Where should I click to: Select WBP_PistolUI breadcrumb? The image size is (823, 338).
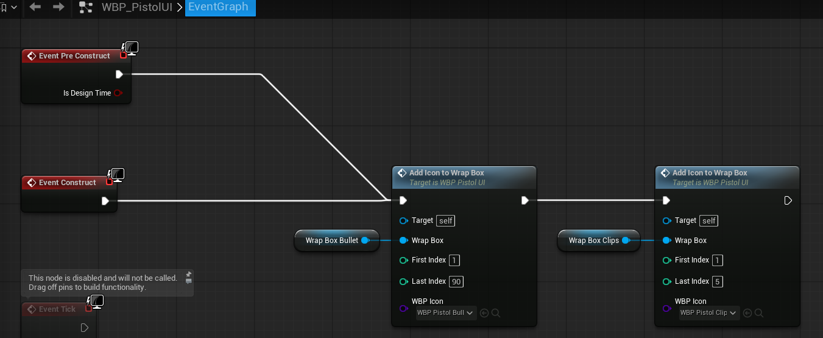tap(137, 7)
